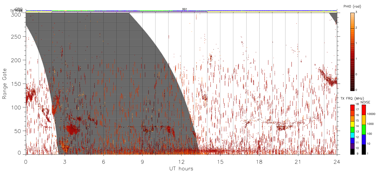Click the 9 UT hours tick label

click(x=142, y=162)
